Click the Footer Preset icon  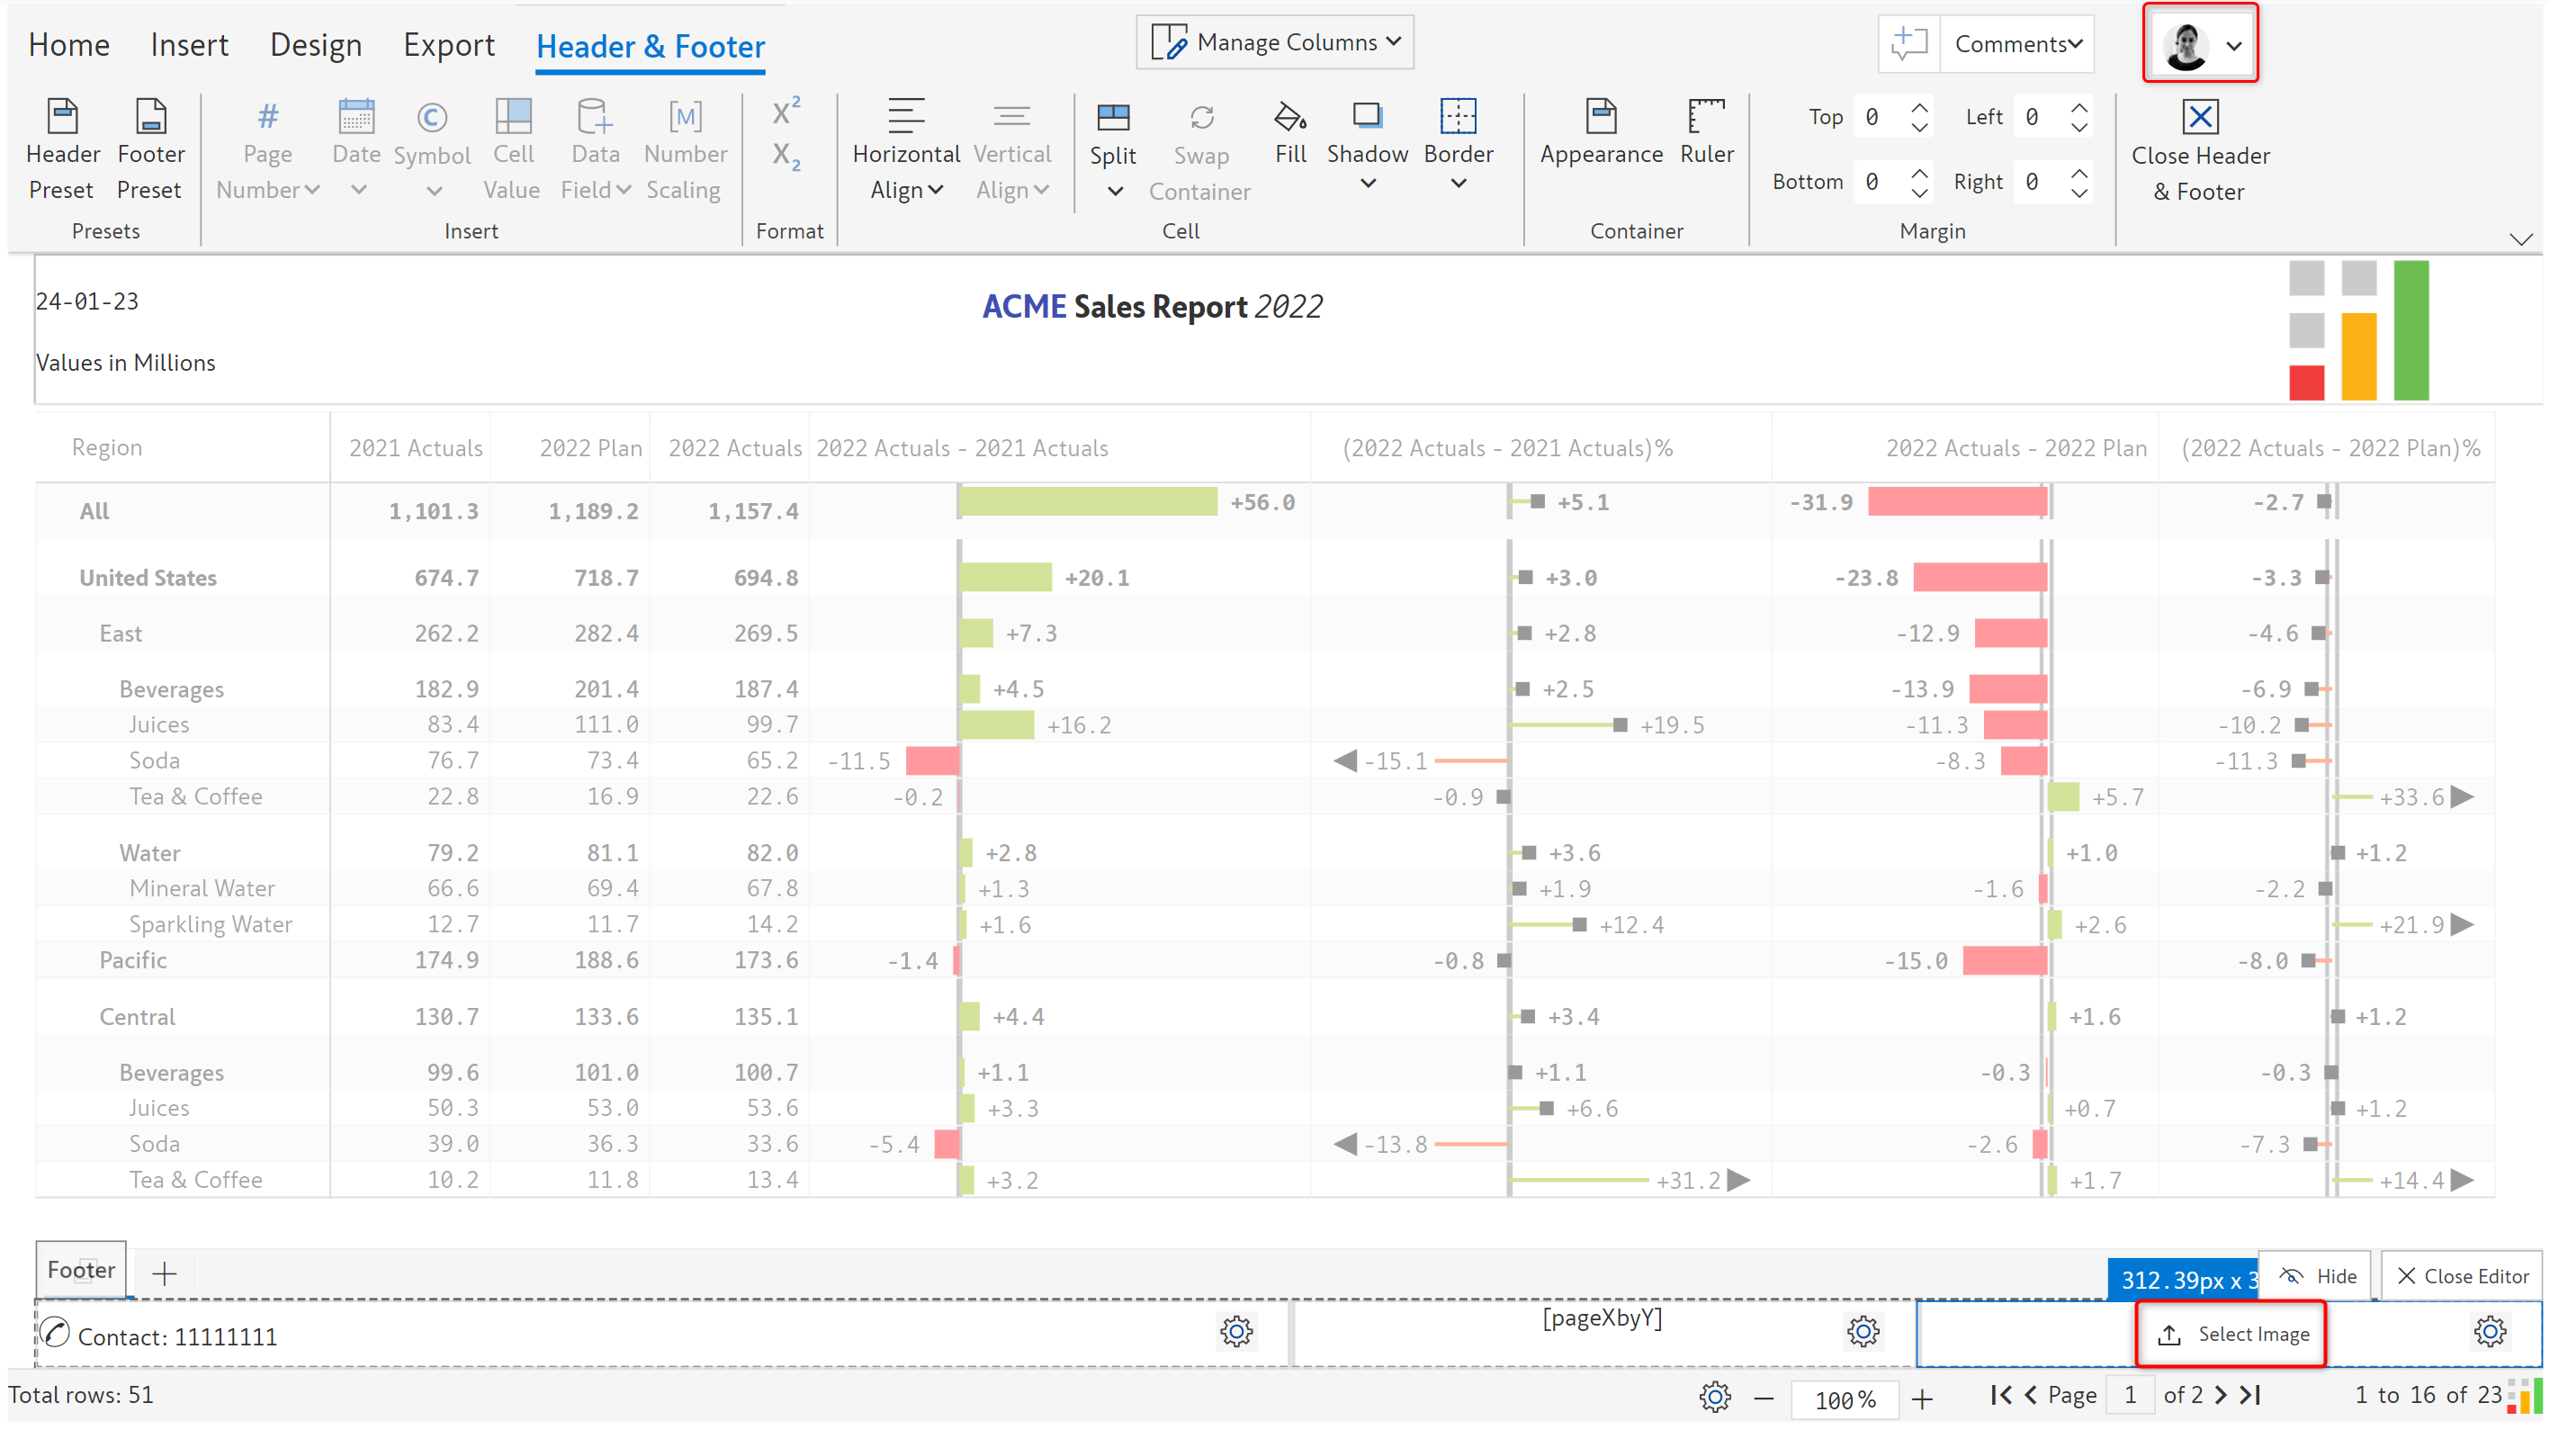(150, 117)
